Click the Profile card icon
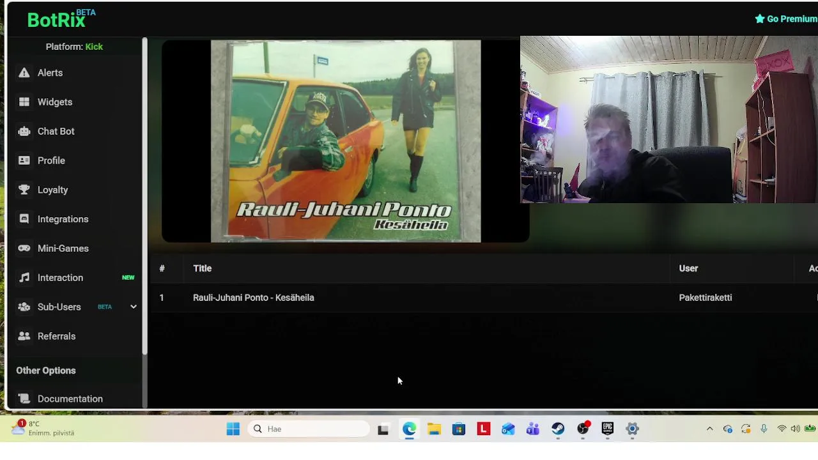The image size is (818, 460). 24,160
